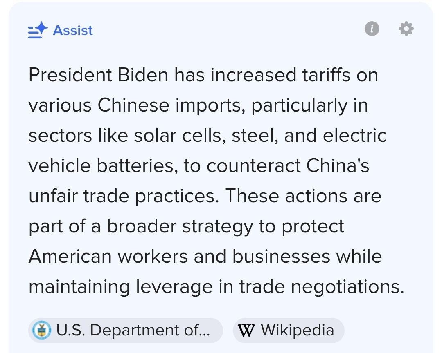Click the Assist sparkle icon
Image resolution: width=442 pixels, height=353 pixels.
[x=38, y=31]
